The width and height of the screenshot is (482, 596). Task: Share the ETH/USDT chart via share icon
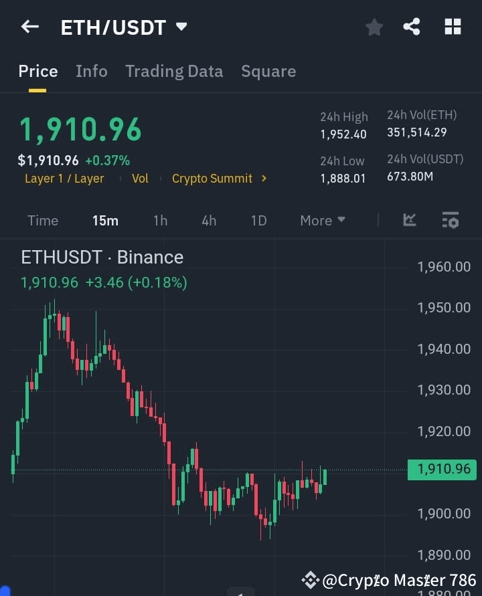[411, 27]
